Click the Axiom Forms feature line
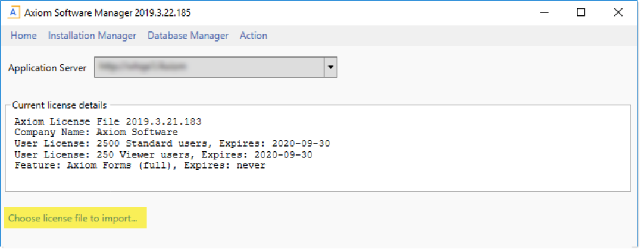The height and width of the screenshot is (250, 641). coord(140,166)
